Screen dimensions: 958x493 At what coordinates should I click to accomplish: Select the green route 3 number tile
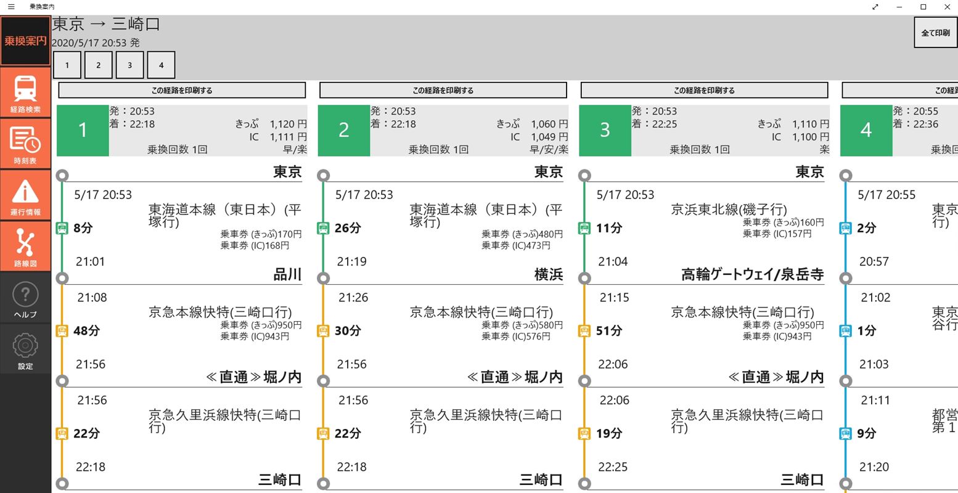(605, 130)
